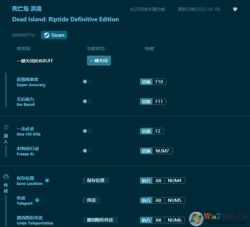Click Save Location label

29,183
